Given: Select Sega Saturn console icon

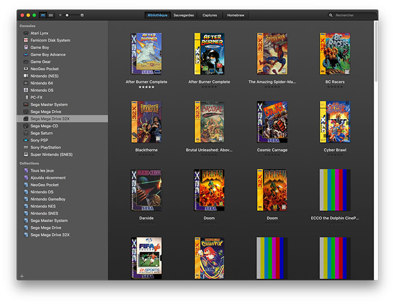Looking at the screenshot, I should (x=26, y=133).
